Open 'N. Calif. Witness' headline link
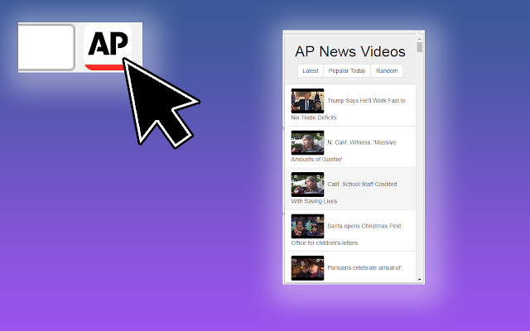The width and height of the screenshot is (530, 331). pyautogui.click(x=361, y=142)
